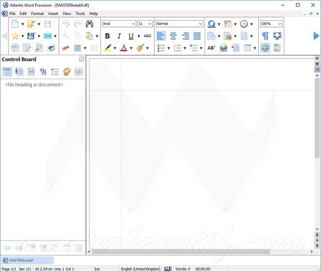Click the Find binoculars icon
The width and height of the screenshot is (321, 272).
click(x=90, y=24)
